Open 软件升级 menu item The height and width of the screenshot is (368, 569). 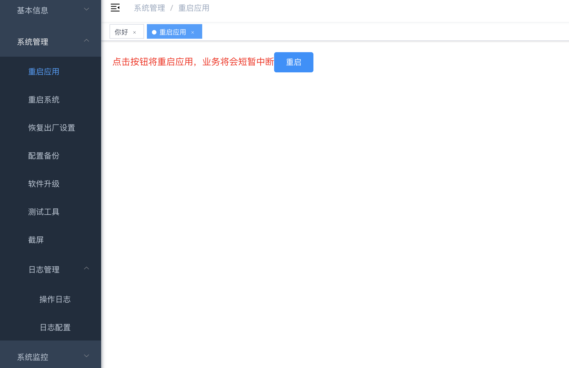pos(44,184)
